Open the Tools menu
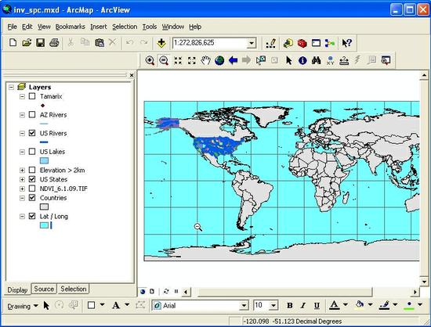The image size is (431, 327). [150, 27]
